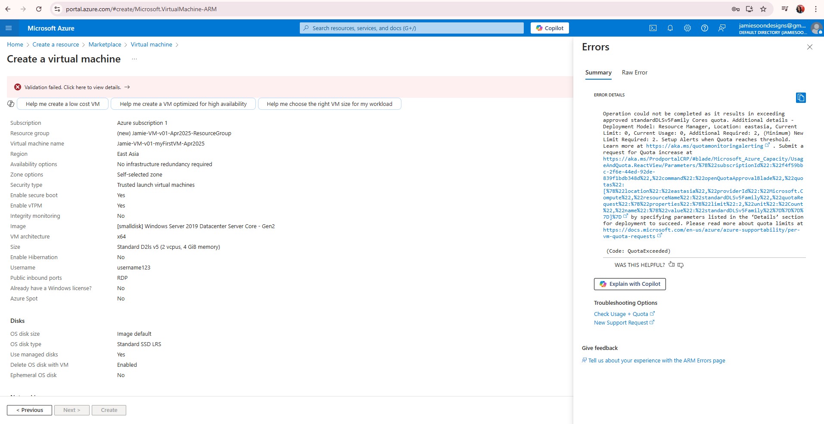Go back in the browser
The image size is (824, 424).
[x=8, y=9]
